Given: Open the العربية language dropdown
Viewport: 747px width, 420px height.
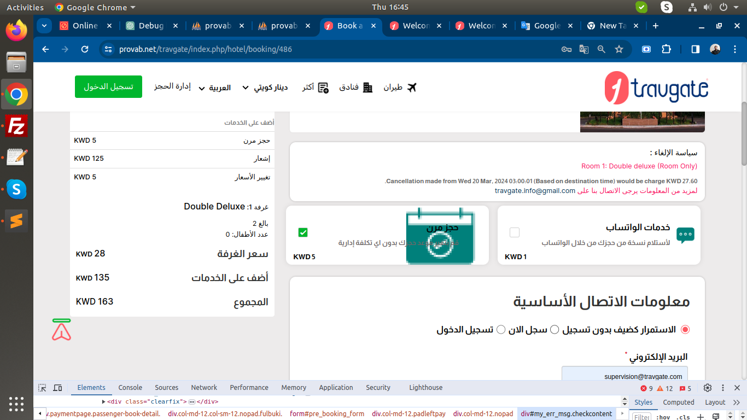Looking at the screenshot, I should click(214, 87).
